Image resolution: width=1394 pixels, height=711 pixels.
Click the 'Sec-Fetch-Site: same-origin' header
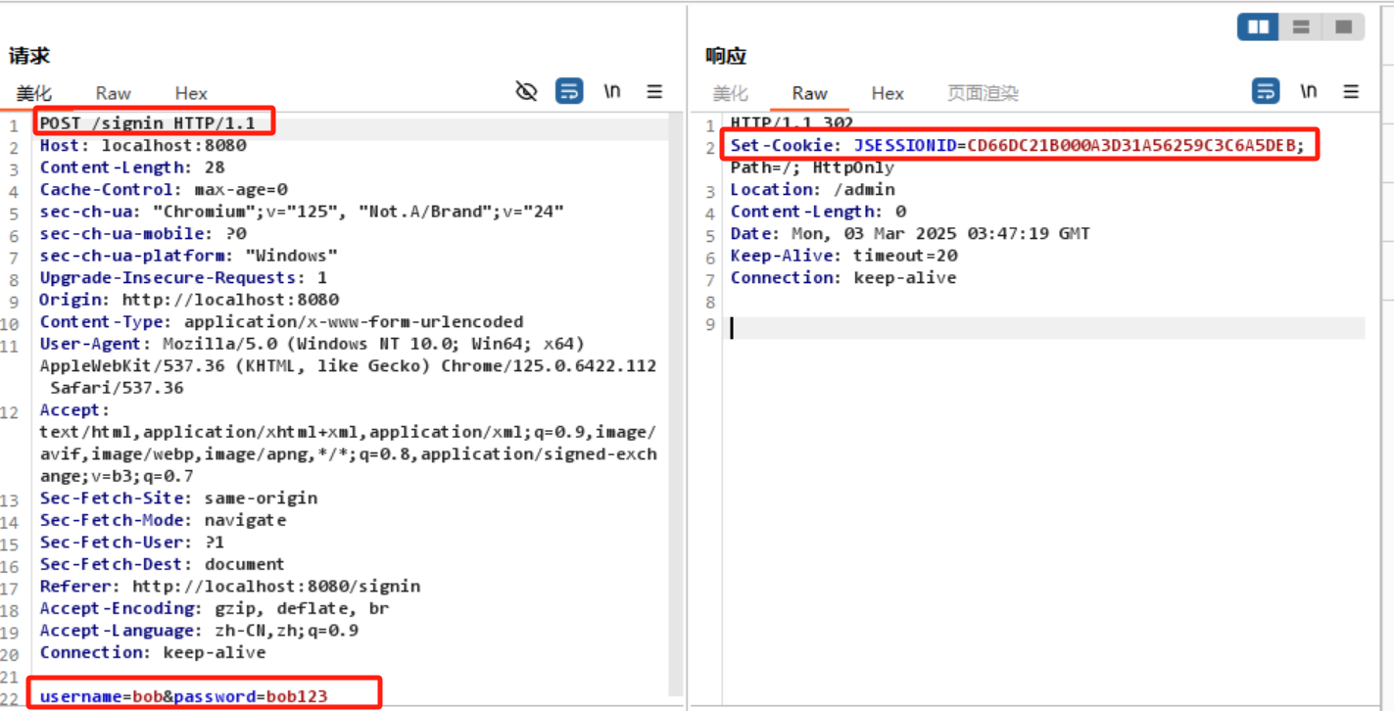[178, 498]
